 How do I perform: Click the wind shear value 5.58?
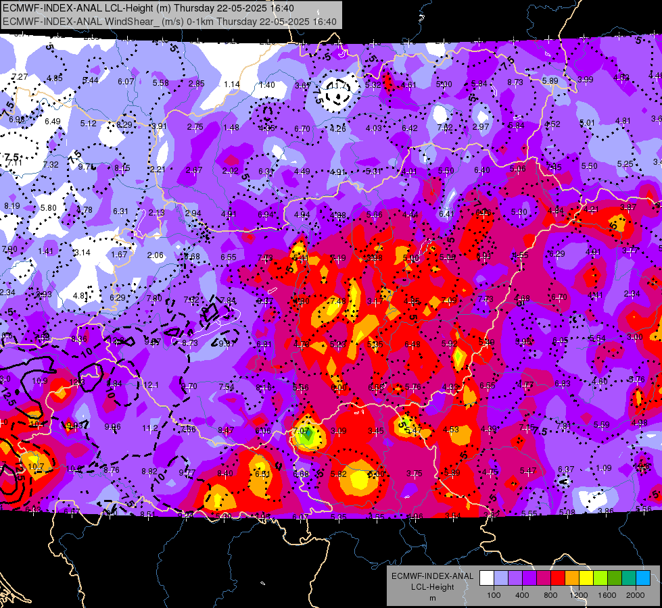point(161,82)
